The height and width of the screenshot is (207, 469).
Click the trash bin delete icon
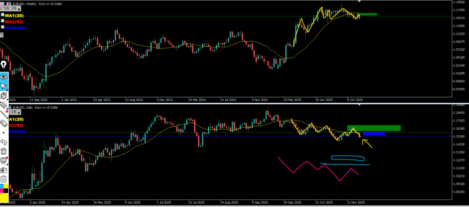(x=4, y=151)
